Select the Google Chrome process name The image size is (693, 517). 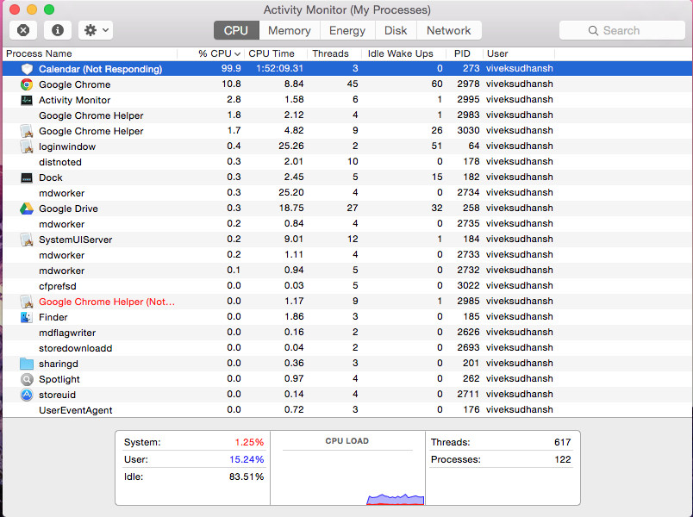(75, 84)
